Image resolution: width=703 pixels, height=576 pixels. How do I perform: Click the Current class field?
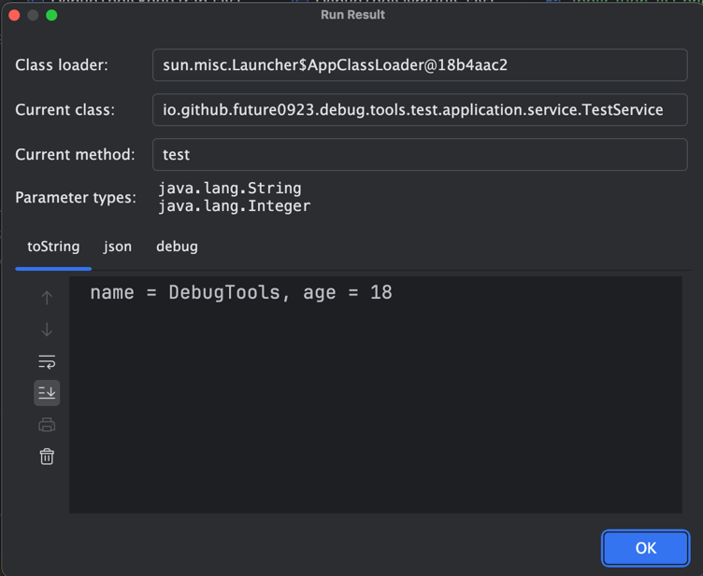(420, 109)
